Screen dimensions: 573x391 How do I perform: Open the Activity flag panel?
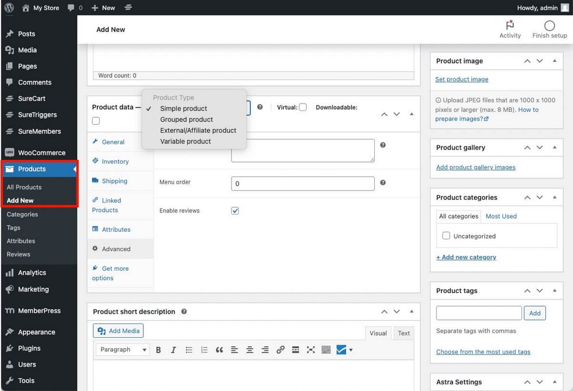click(510, 30)
